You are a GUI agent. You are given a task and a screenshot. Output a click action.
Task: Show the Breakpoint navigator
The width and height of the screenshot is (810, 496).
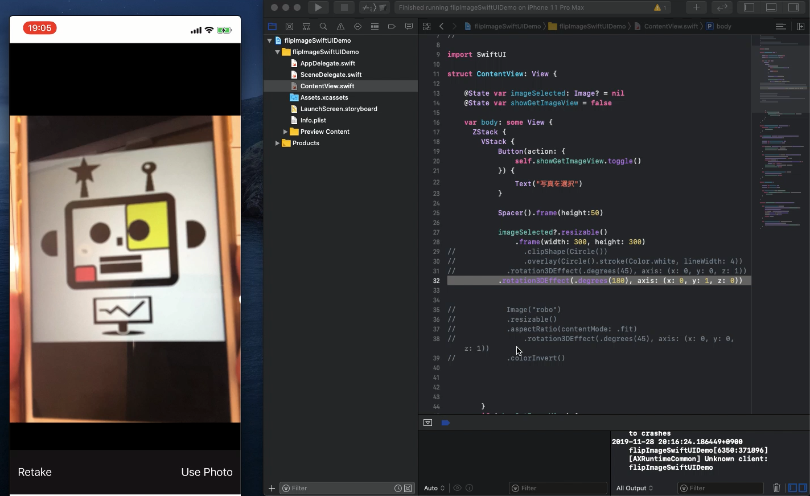pos(392,26)
